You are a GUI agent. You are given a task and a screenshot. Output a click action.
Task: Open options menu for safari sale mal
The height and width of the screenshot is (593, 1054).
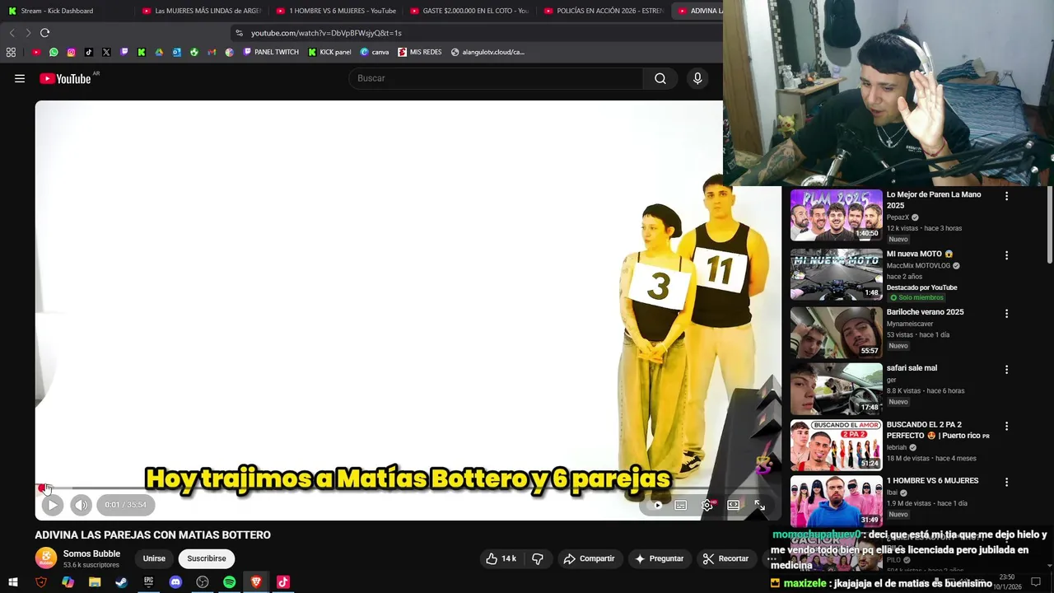tap(1006, 370)
